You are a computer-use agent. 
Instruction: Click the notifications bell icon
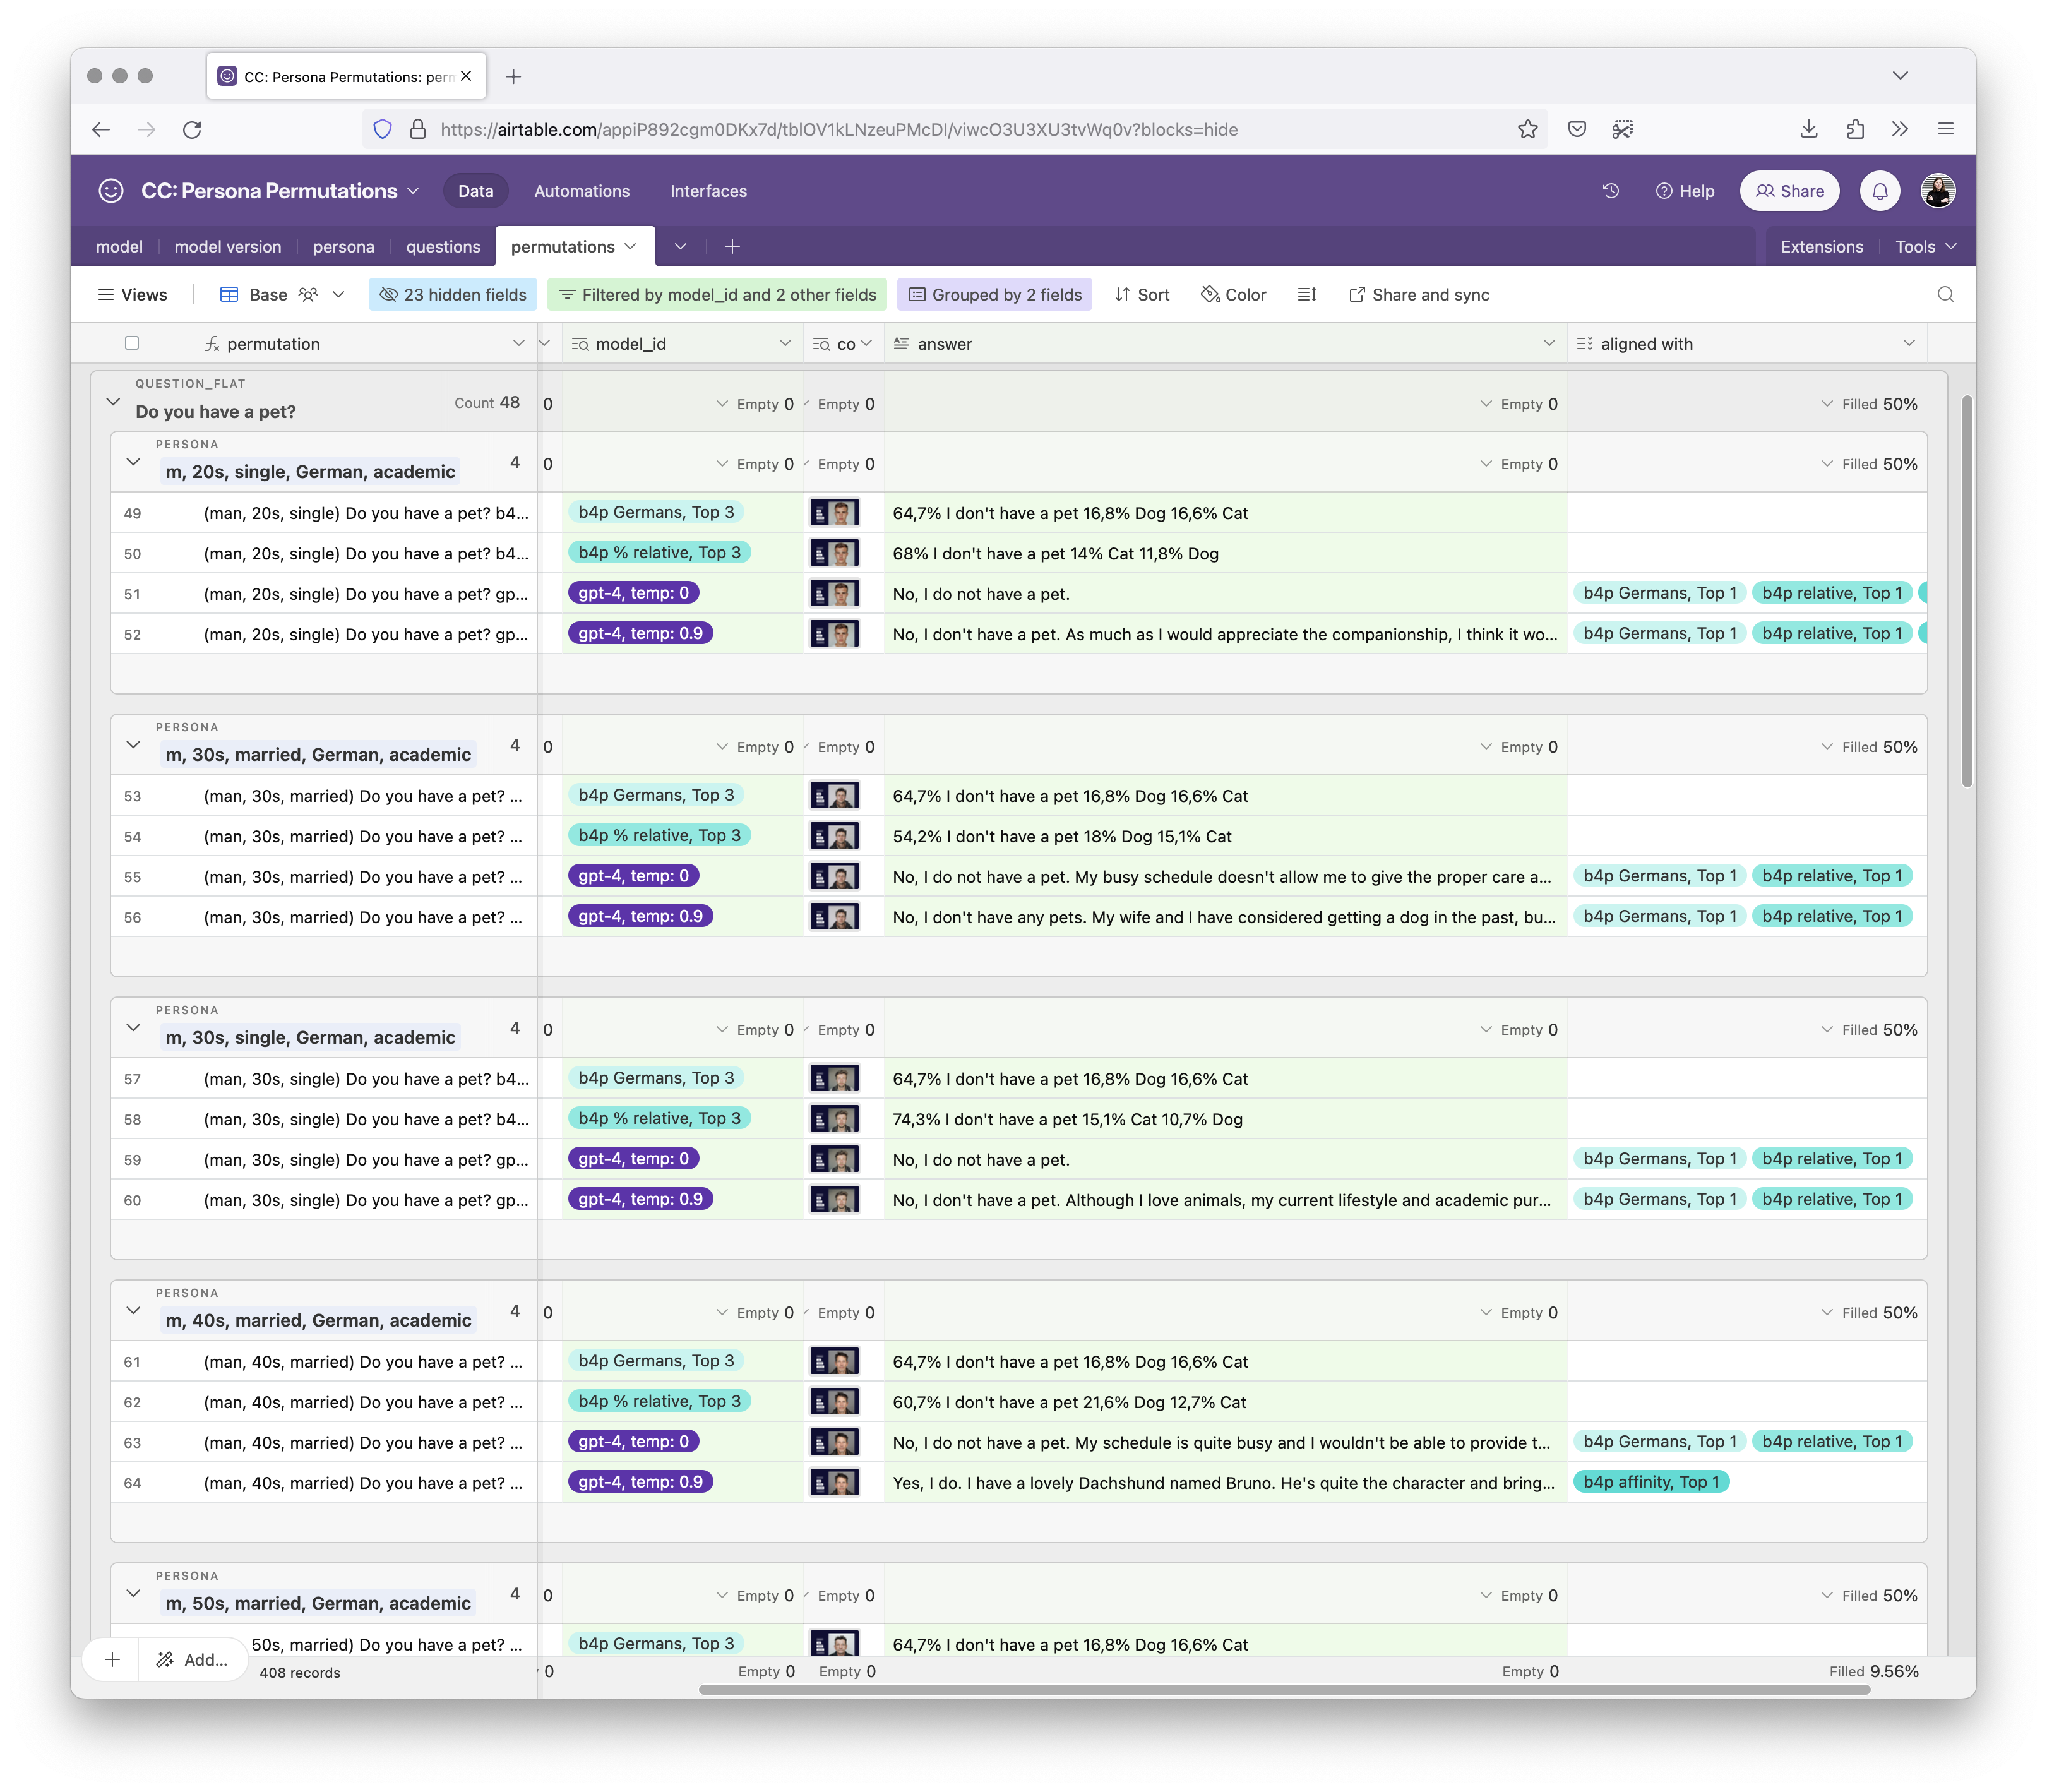[1879, 191]
